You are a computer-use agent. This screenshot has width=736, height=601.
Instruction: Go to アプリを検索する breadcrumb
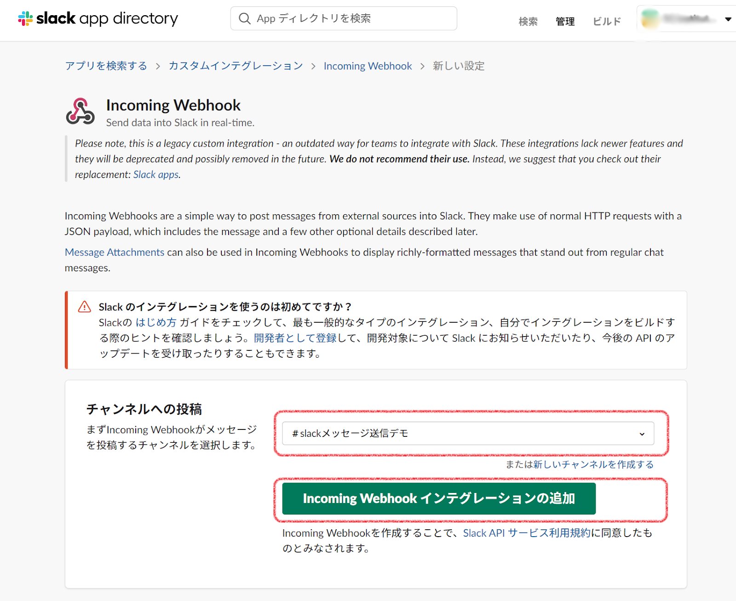click(106, 66)
